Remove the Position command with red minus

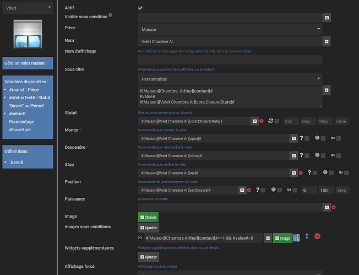(249, 190)
